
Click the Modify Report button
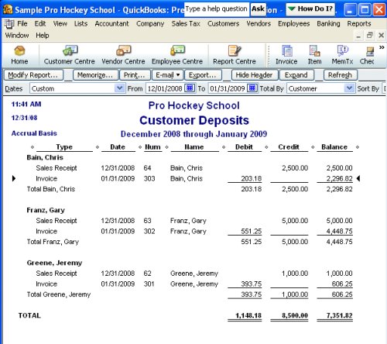tap(33, 75)
